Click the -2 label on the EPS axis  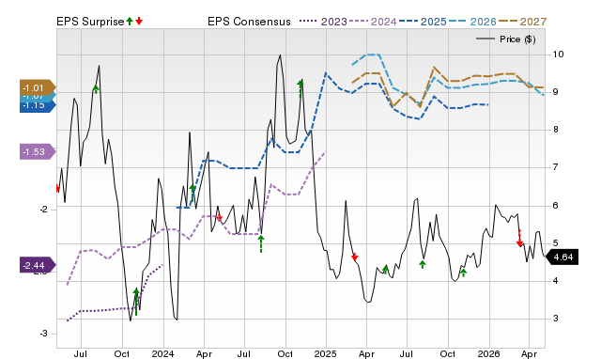point(43,210)
